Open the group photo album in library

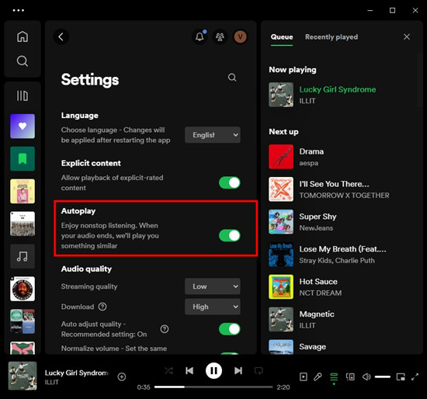(x=23, y=224)
